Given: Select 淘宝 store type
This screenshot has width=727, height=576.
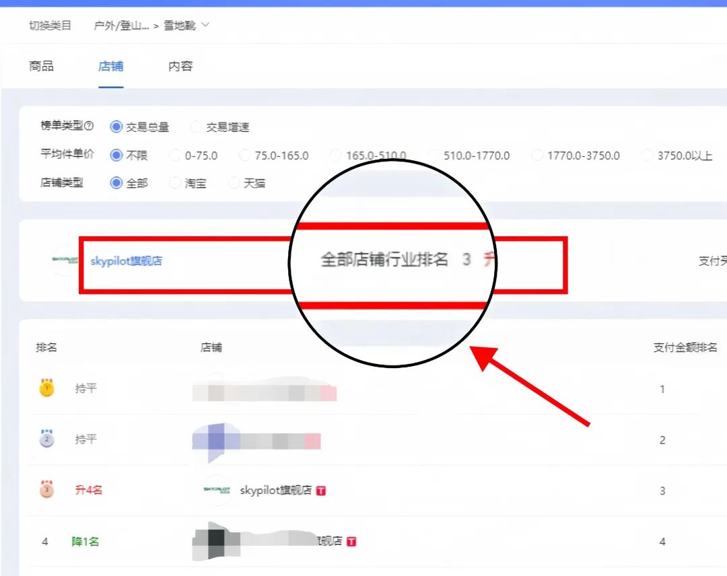Looking at the screenshot, I should coord(175,183).
